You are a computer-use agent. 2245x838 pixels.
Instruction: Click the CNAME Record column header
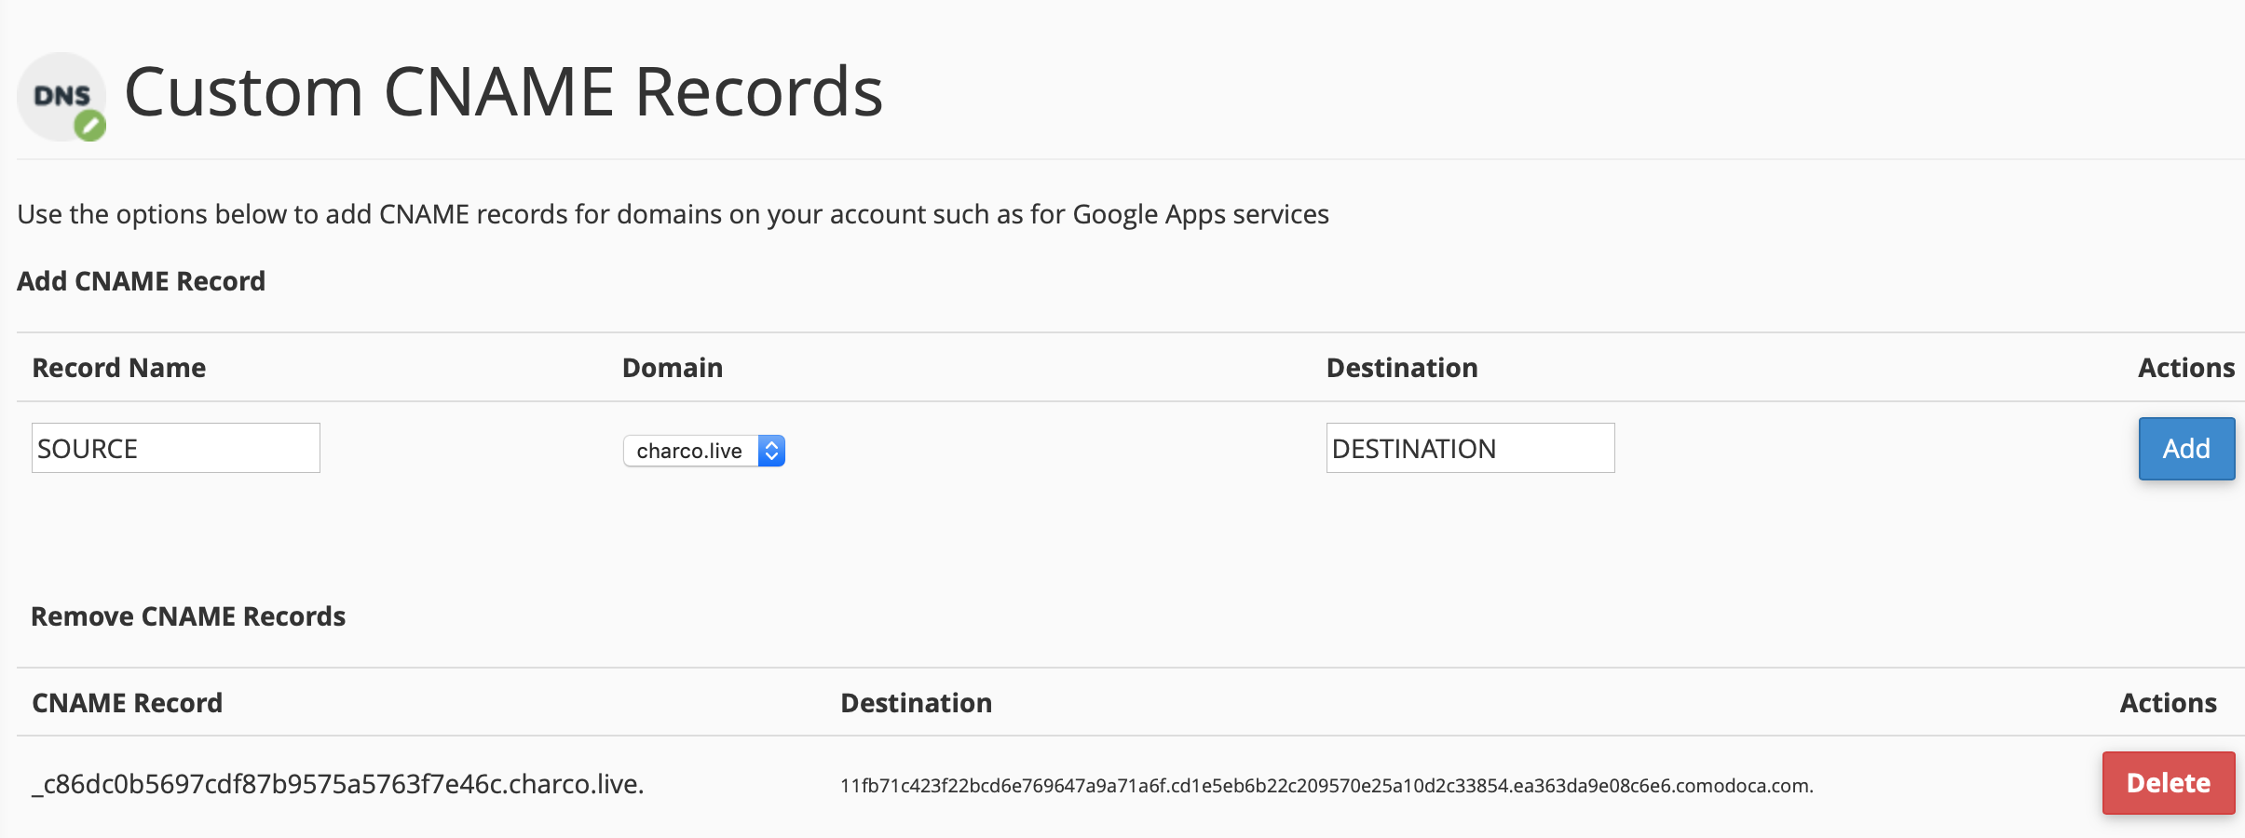128,703
